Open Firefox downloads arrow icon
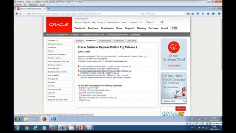The height and width of the screenshot is (133, 236). [x=203, y=14]
